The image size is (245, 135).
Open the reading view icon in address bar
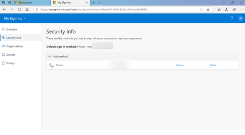(201, 10)
